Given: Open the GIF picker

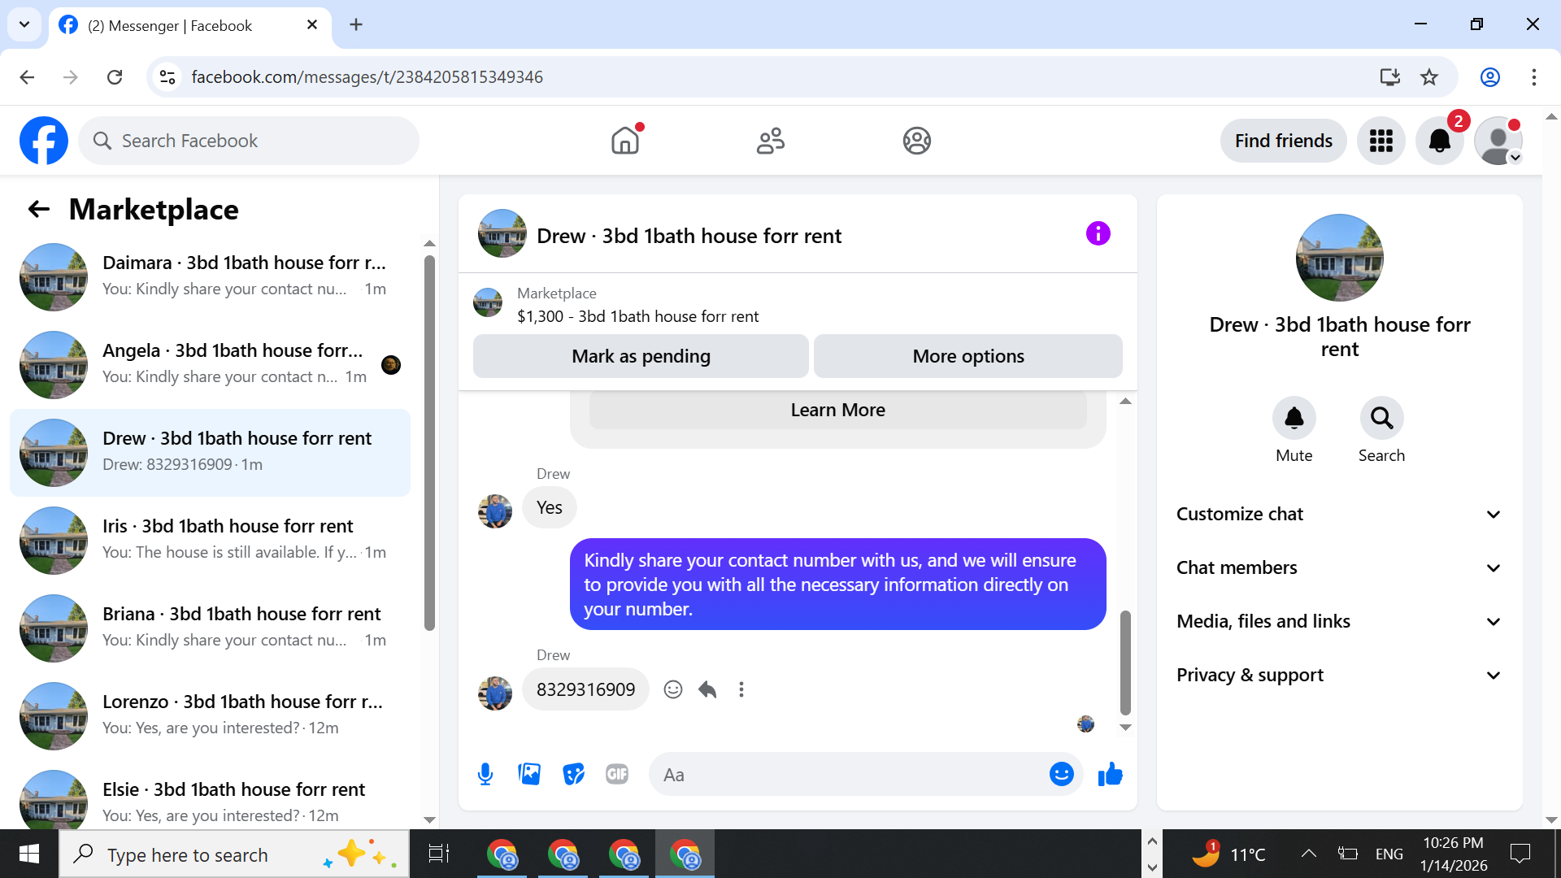Looking at the screenshot, I should [x=617, y=774].
